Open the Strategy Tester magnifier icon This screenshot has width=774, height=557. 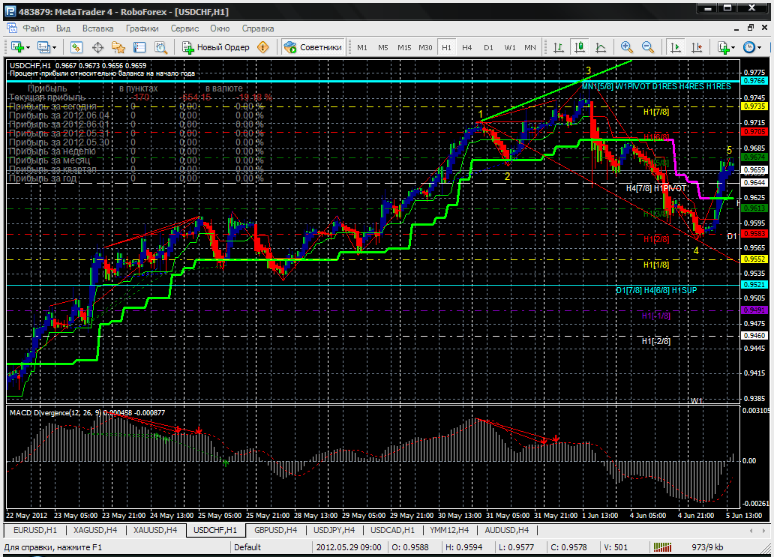click(x=160, y=47)
